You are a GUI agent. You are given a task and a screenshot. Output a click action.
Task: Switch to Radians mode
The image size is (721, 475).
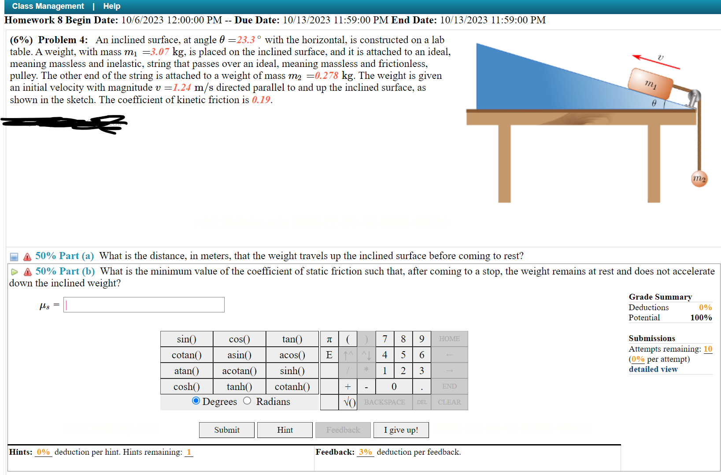pos(247,401)
